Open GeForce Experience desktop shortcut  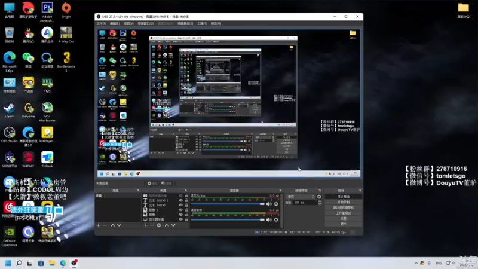tap(9, 236)
